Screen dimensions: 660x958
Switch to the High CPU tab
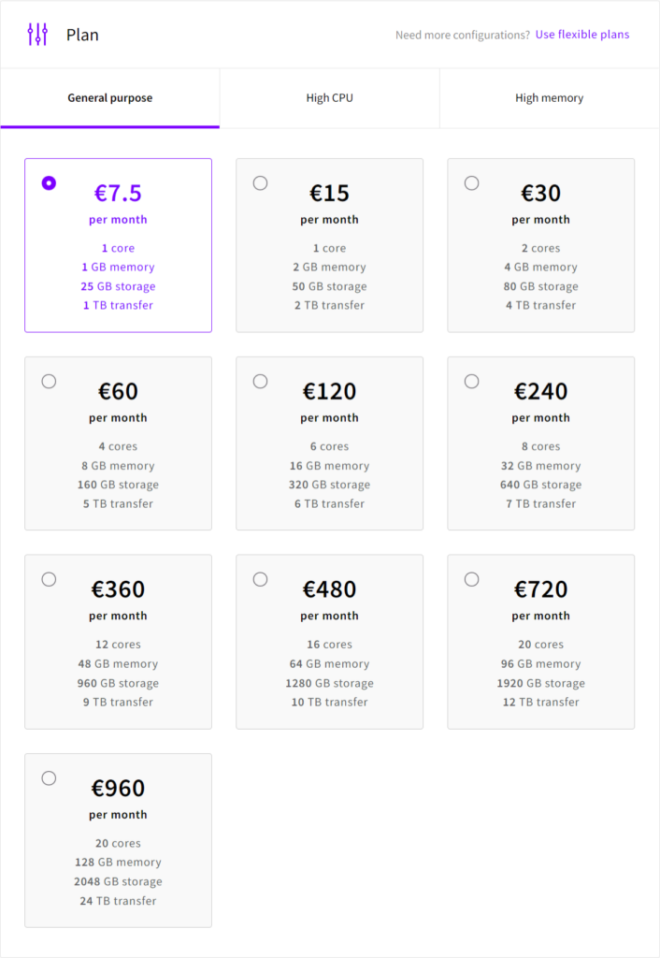point(330,98)
